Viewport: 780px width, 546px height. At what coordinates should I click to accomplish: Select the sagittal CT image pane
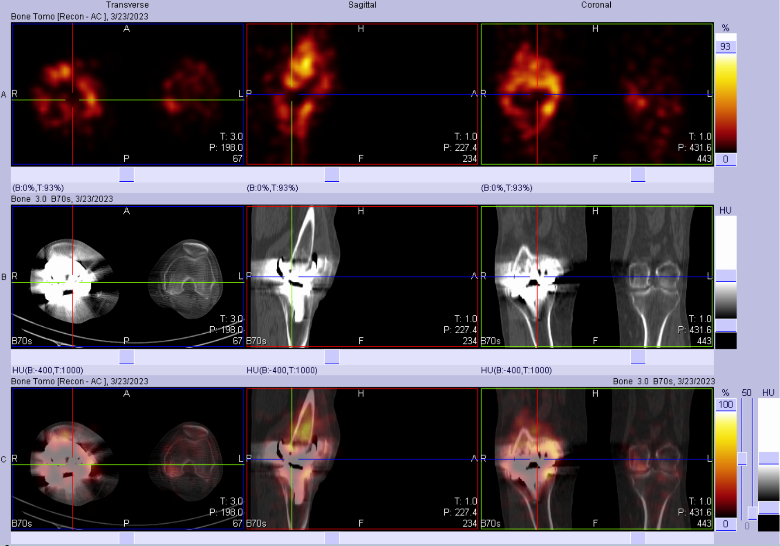(x=362, y=276)
